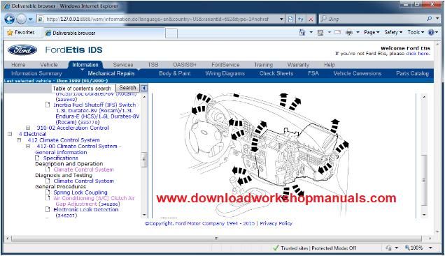The image size is (445, 256).
Task: Go to Wiring Diagrams subtab
Action: pyautogui.click(x=225, y=73)
